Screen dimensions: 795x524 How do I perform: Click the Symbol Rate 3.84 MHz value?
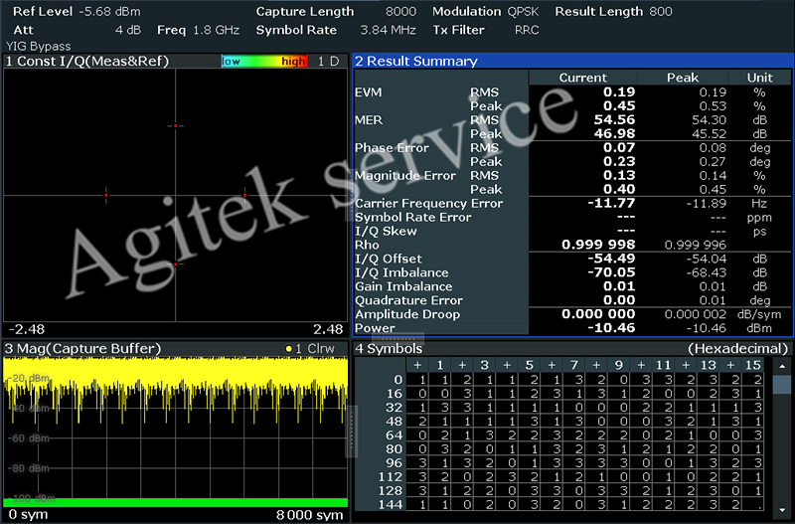[x=388, y=30]
